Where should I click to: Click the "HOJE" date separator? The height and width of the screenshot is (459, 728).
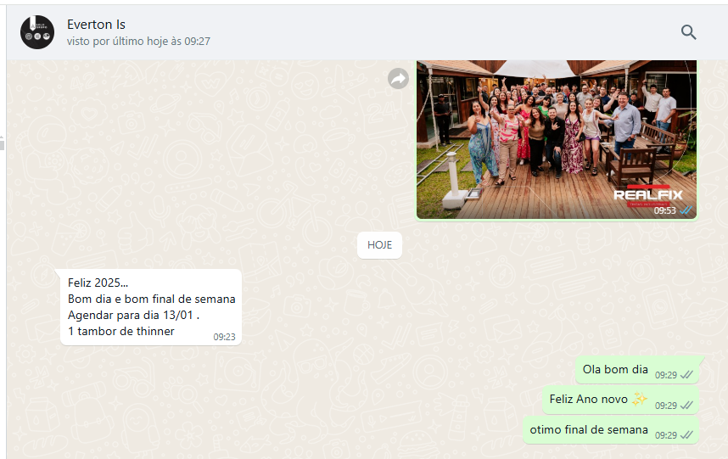379,245
